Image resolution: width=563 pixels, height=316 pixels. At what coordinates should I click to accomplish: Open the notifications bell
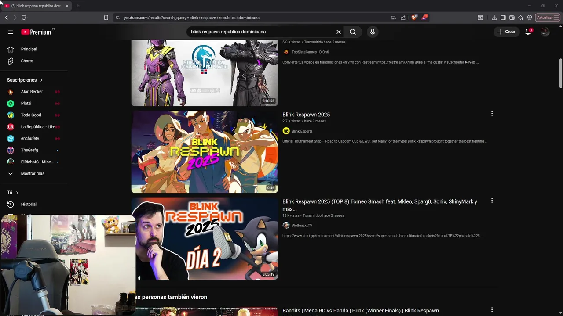coord(529,32)
